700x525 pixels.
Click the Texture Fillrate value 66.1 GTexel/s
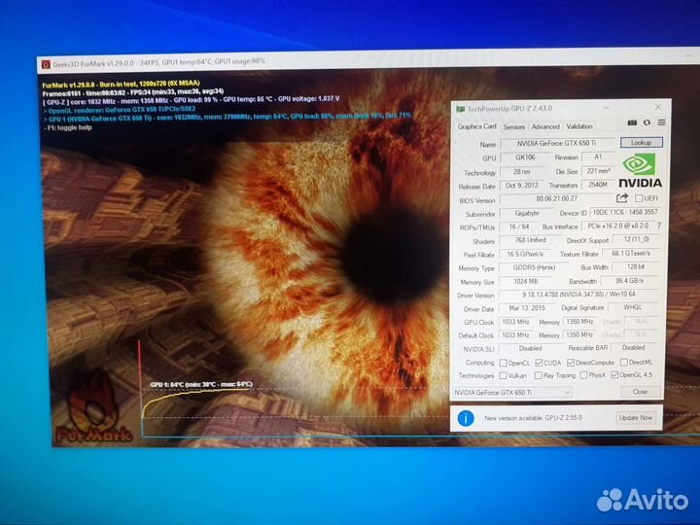[x=631, y=254]
